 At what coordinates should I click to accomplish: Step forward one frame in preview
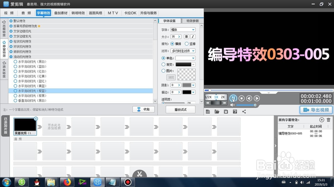257,98
